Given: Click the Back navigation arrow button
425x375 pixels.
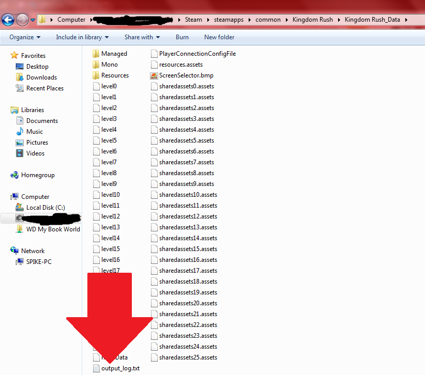Looking at the screenshot, I should click(x=8, y=20).
